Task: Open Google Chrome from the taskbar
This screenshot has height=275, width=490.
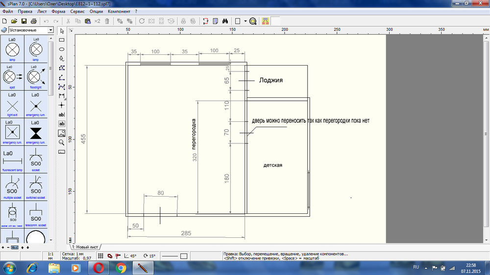Action: click(121, 268)
